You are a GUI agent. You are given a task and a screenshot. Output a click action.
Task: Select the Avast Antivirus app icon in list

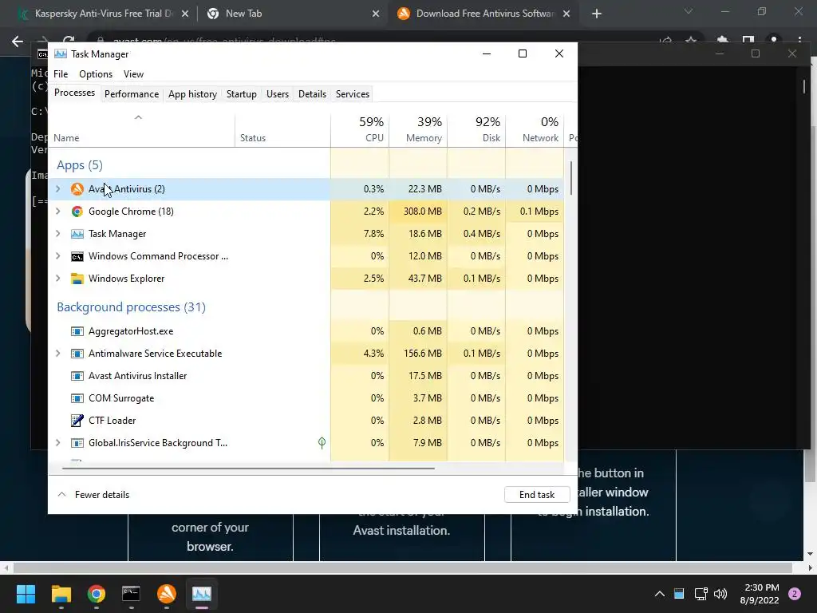[x=77, y=189]
